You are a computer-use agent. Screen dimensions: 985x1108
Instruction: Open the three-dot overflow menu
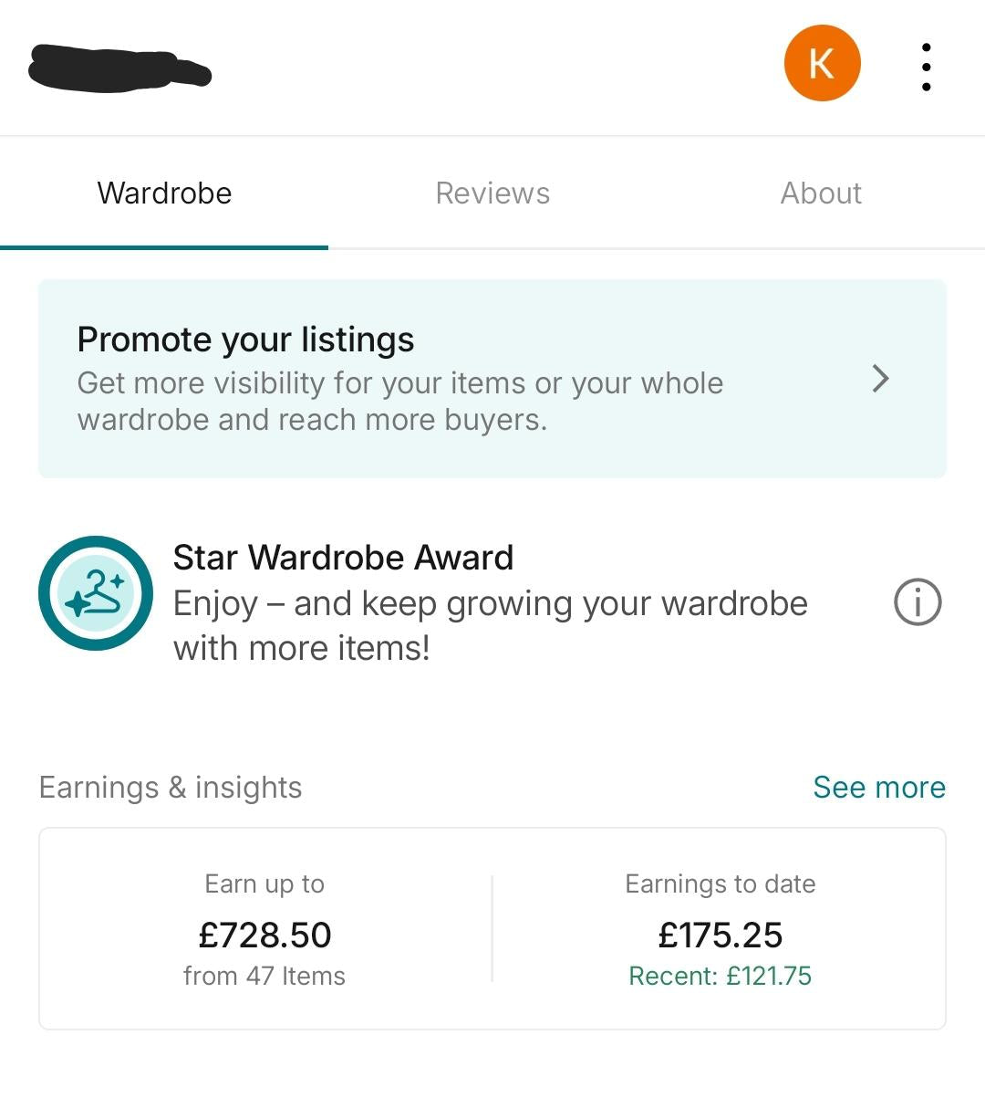click(x=926, y=67)
